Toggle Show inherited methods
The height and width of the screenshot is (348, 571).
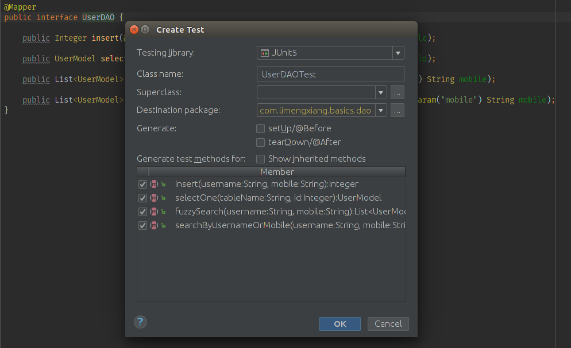[261, 159]
